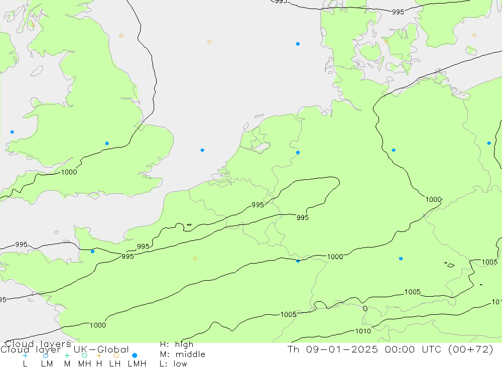Click the filled blue LMH legend symbol

click(135, 355)
